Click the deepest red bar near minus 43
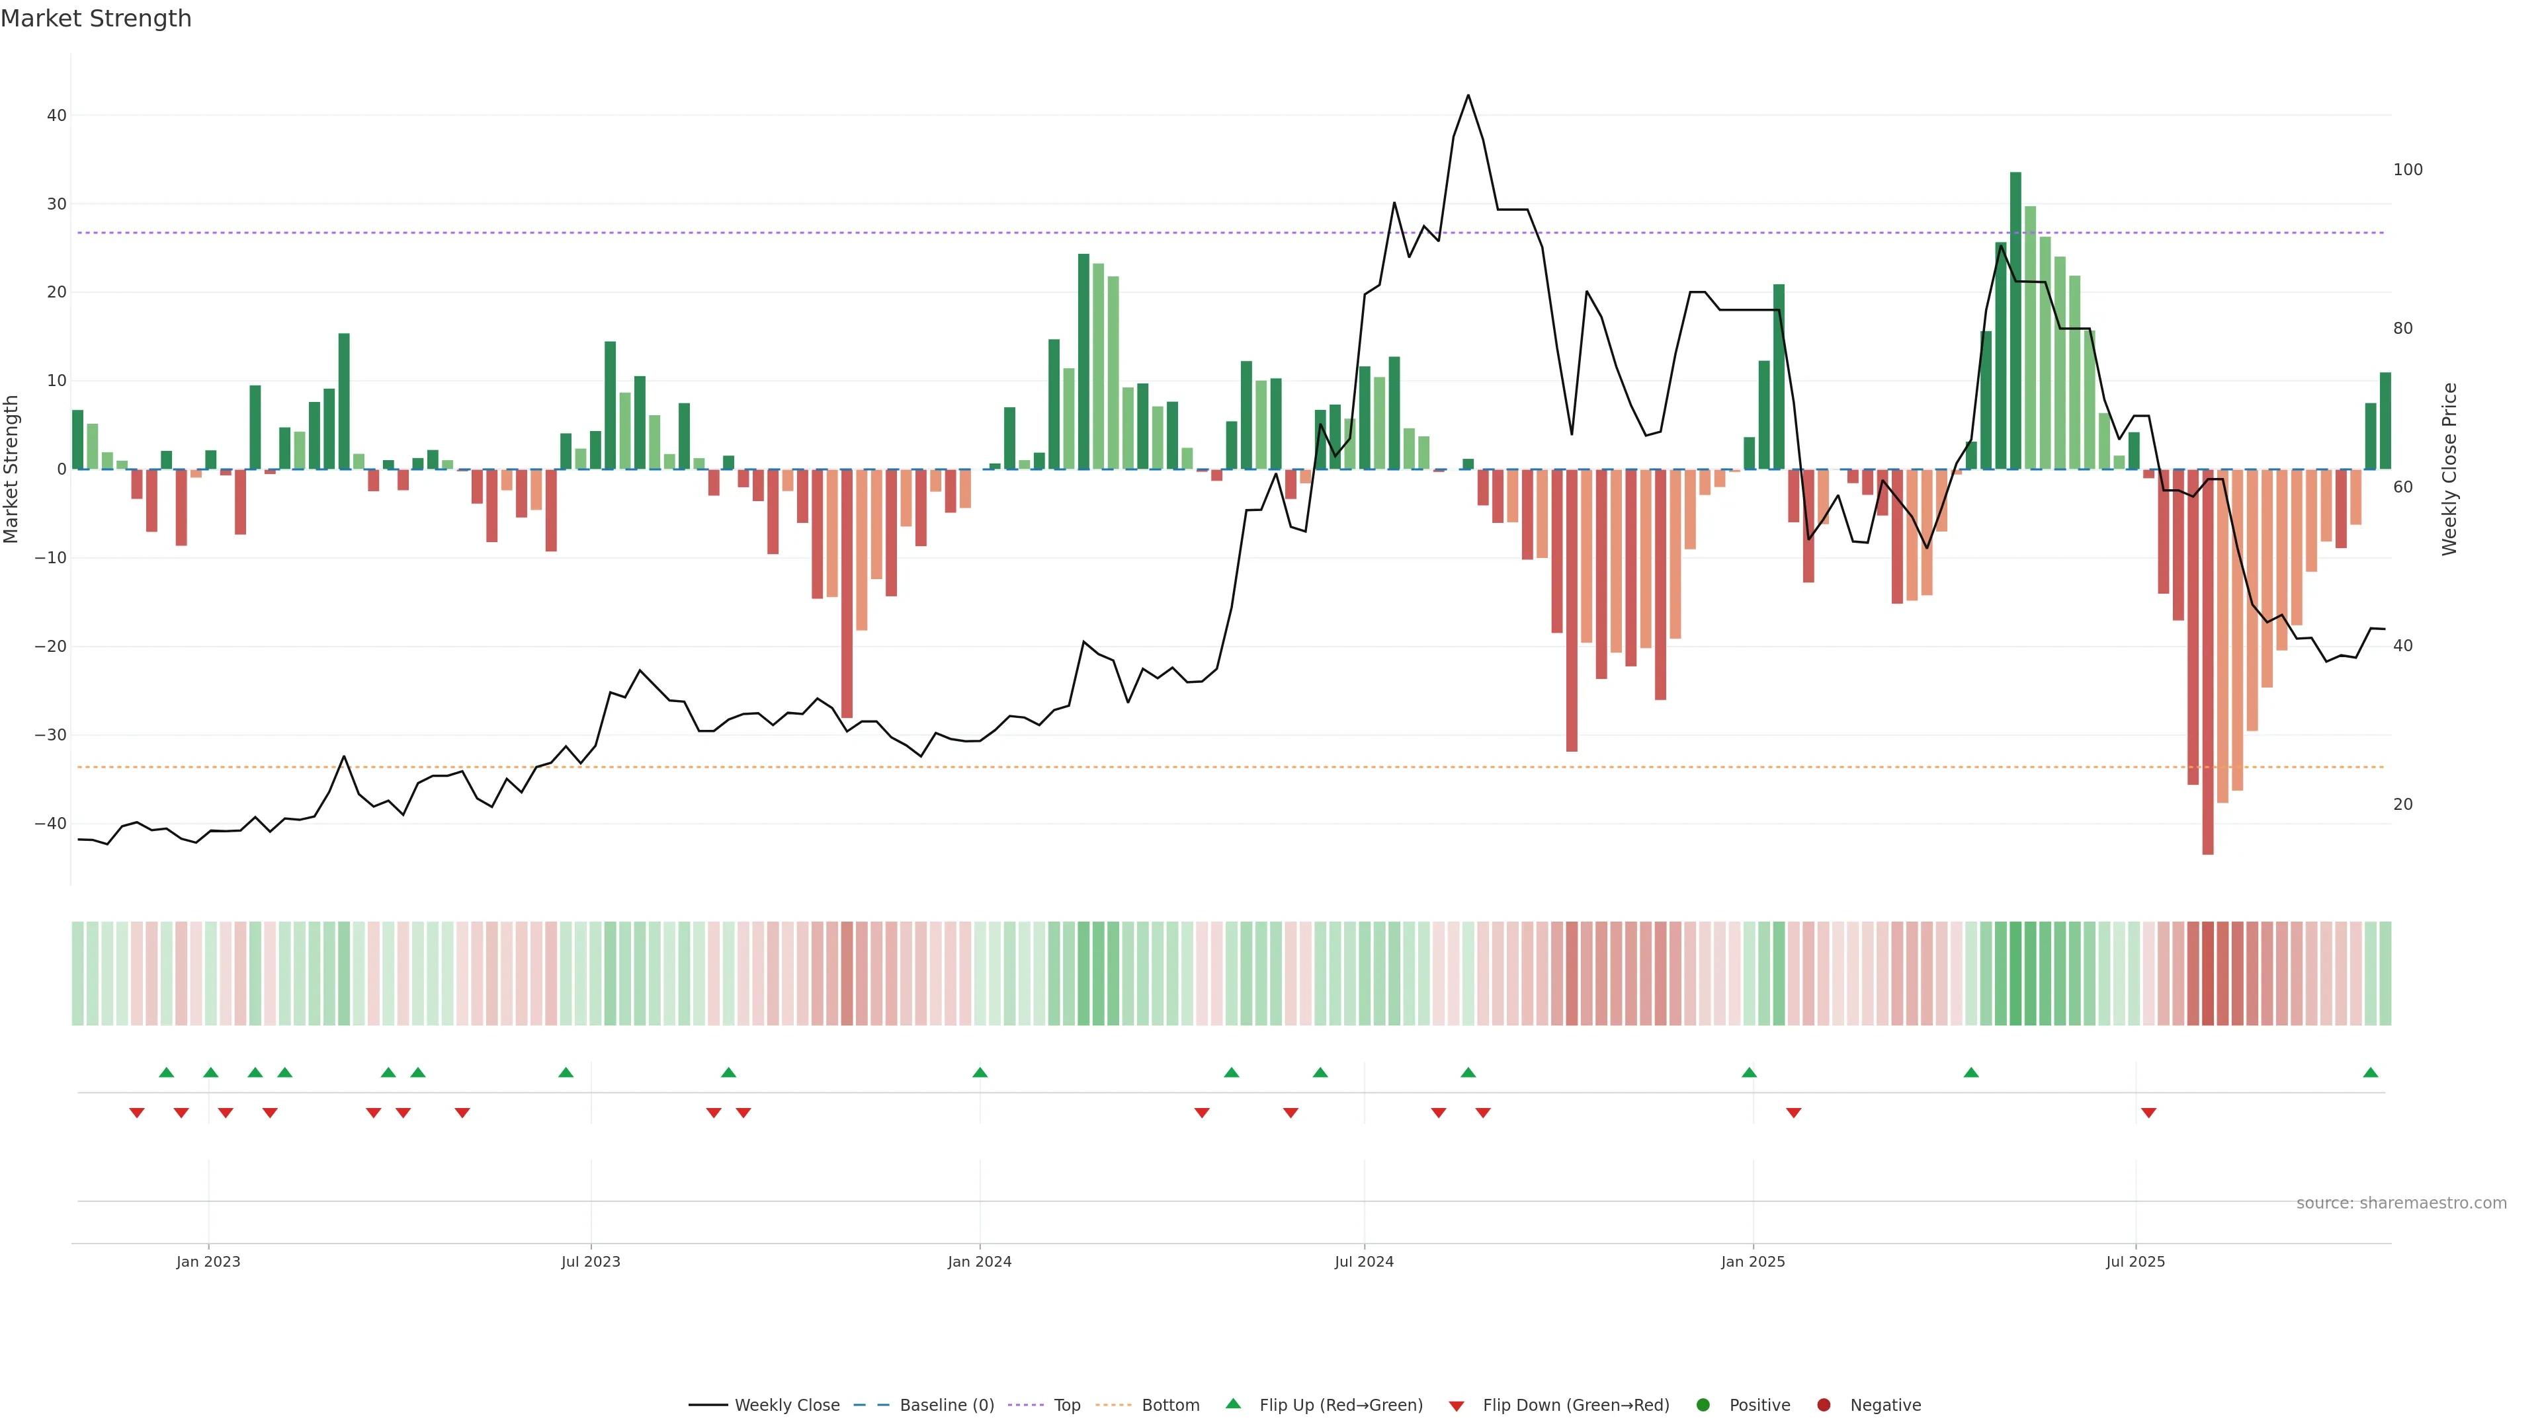Viewport: 2540px width, 1428px height. pos(2208,690)
